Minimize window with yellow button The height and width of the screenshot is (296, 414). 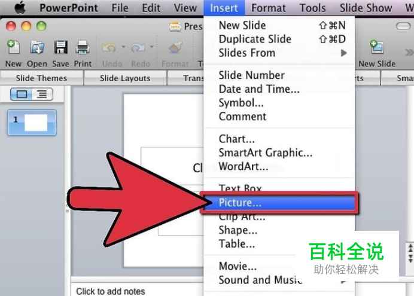pos(26,26)
